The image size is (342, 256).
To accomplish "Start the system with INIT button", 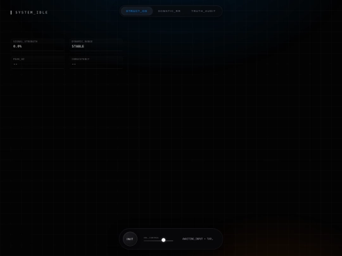I will 130,239.
